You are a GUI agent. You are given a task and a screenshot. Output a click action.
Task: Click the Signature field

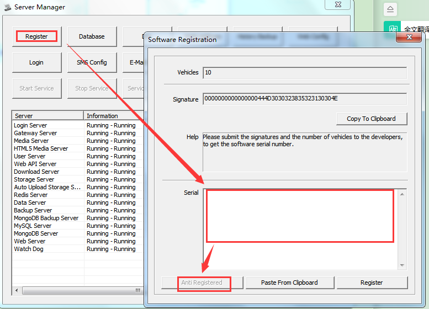pyautogui.click(x=305, y=99)
